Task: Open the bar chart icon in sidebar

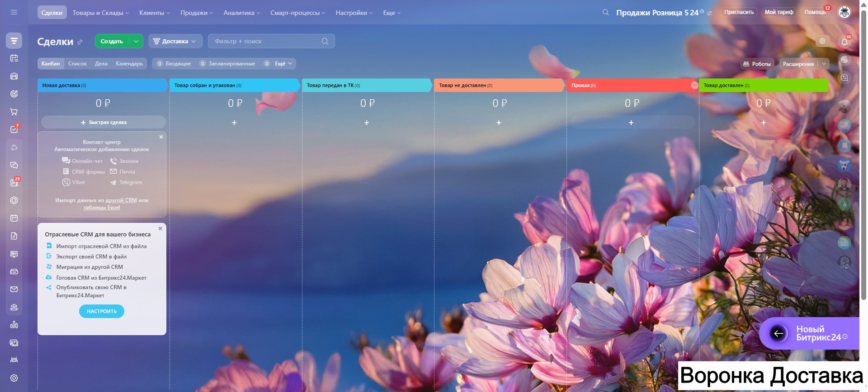Action: (x=14, y=325)
